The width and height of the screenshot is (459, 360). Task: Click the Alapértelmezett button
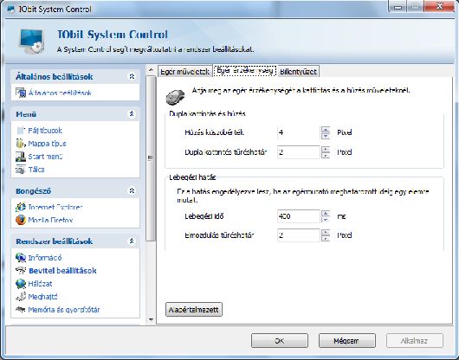(194, 310)
